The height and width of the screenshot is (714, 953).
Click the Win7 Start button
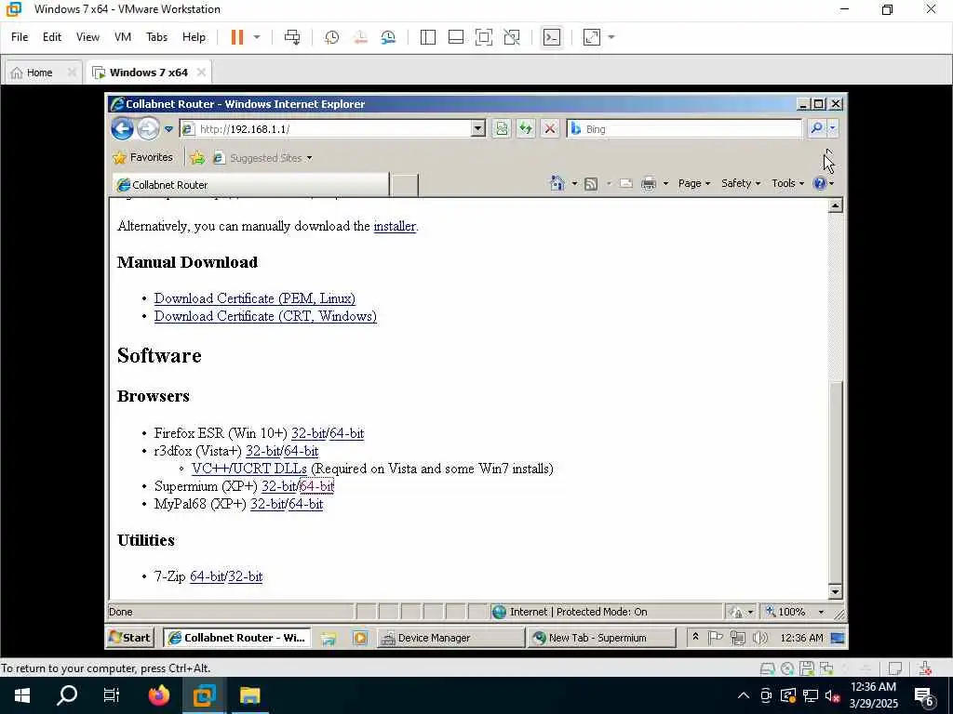[x=129, y=638]
